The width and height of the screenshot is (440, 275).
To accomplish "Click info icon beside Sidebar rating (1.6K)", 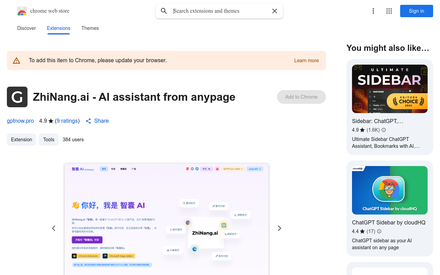I will [384, 130].
